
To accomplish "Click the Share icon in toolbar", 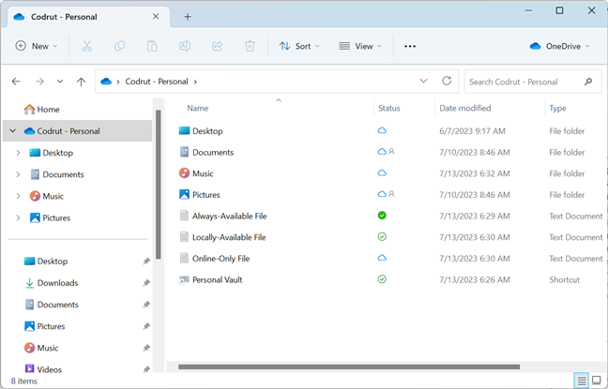I will tap(218, 46).
